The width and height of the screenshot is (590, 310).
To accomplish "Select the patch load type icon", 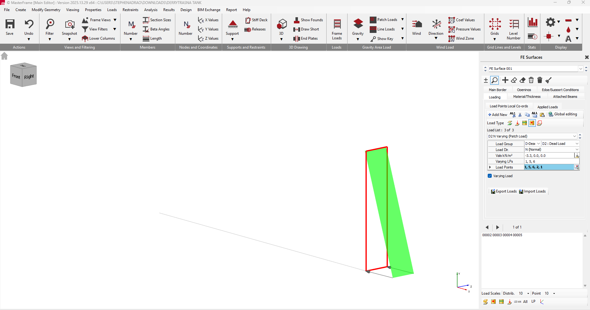I will point(532,123).
